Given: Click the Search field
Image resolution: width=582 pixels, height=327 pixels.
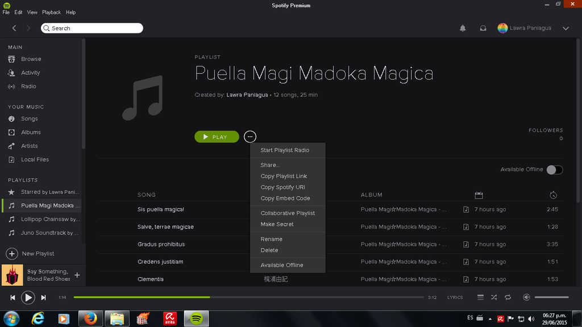Looking at the screenshot, I should point(92,28).
